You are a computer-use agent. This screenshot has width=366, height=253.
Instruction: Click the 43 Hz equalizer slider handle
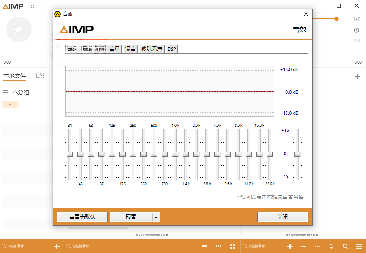[x=80, y=154]
